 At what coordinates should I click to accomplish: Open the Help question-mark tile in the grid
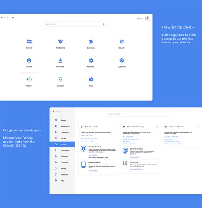point(91,82)
